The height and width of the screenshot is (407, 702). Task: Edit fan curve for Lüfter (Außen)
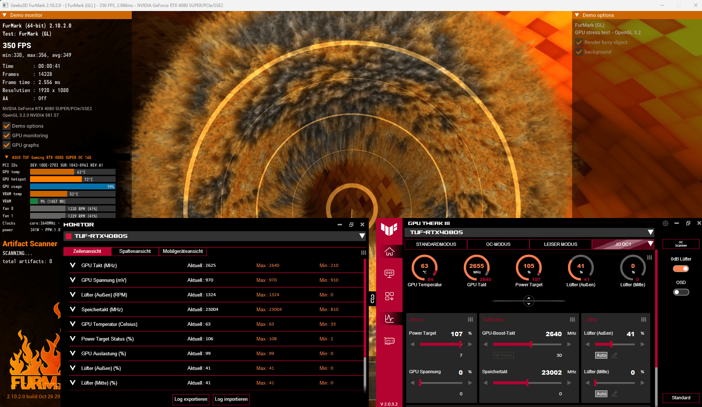coord(615,355)
